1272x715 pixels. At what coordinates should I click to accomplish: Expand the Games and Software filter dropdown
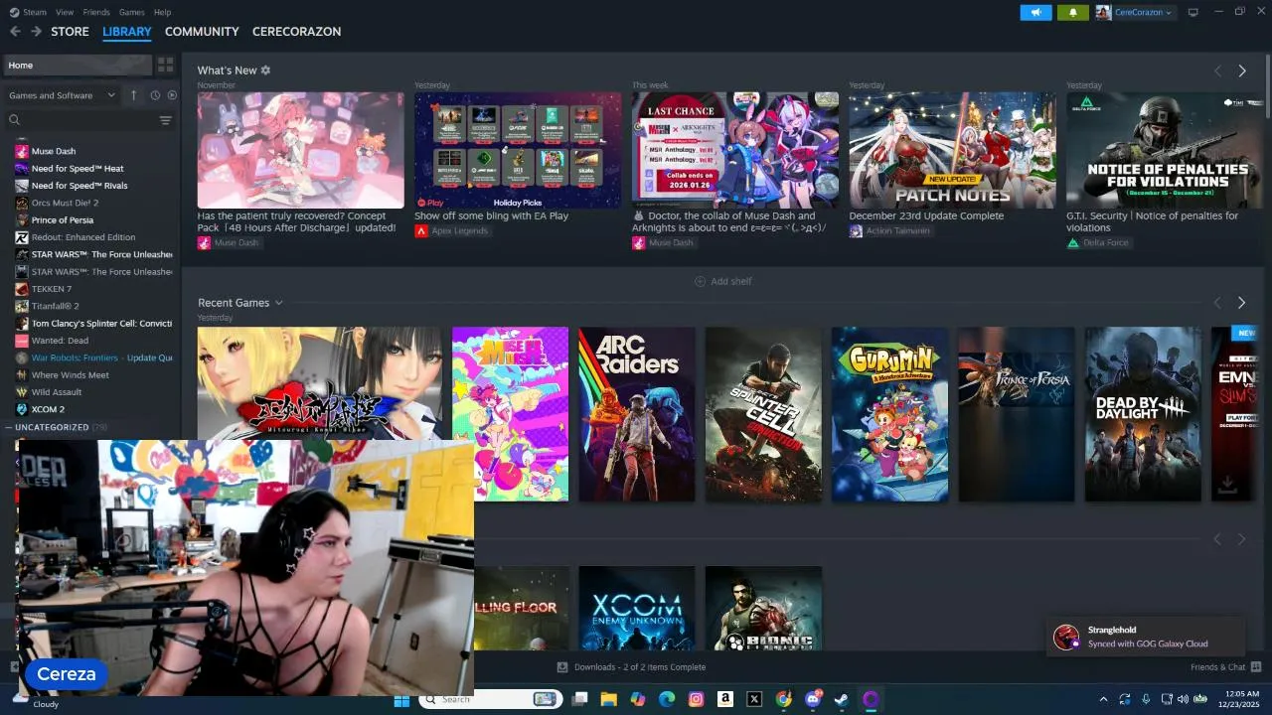coord(63,95)
